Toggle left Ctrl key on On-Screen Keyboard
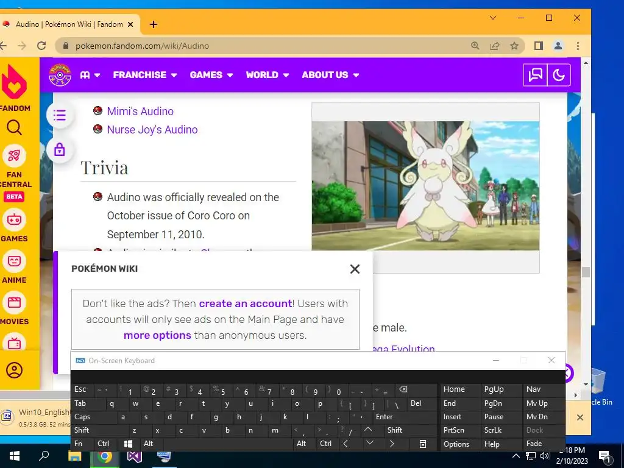This screenshot has width=624, height=468. point(105,444)
